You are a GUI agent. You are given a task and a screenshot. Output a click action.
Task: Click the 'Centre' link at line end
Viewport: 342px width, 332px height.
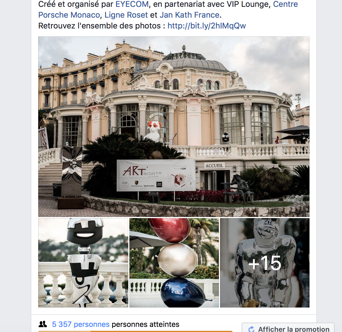pyautogui.click(x=285, y=4)
